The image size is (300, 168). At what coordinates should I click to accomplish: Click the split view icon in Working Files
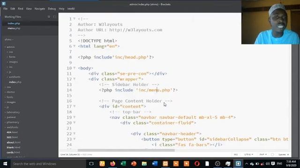tap(54, 17)
